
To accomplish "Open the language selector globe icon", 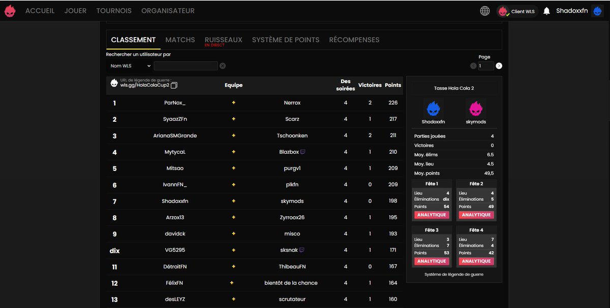I will pyautogui.click(x=484, y=10).
